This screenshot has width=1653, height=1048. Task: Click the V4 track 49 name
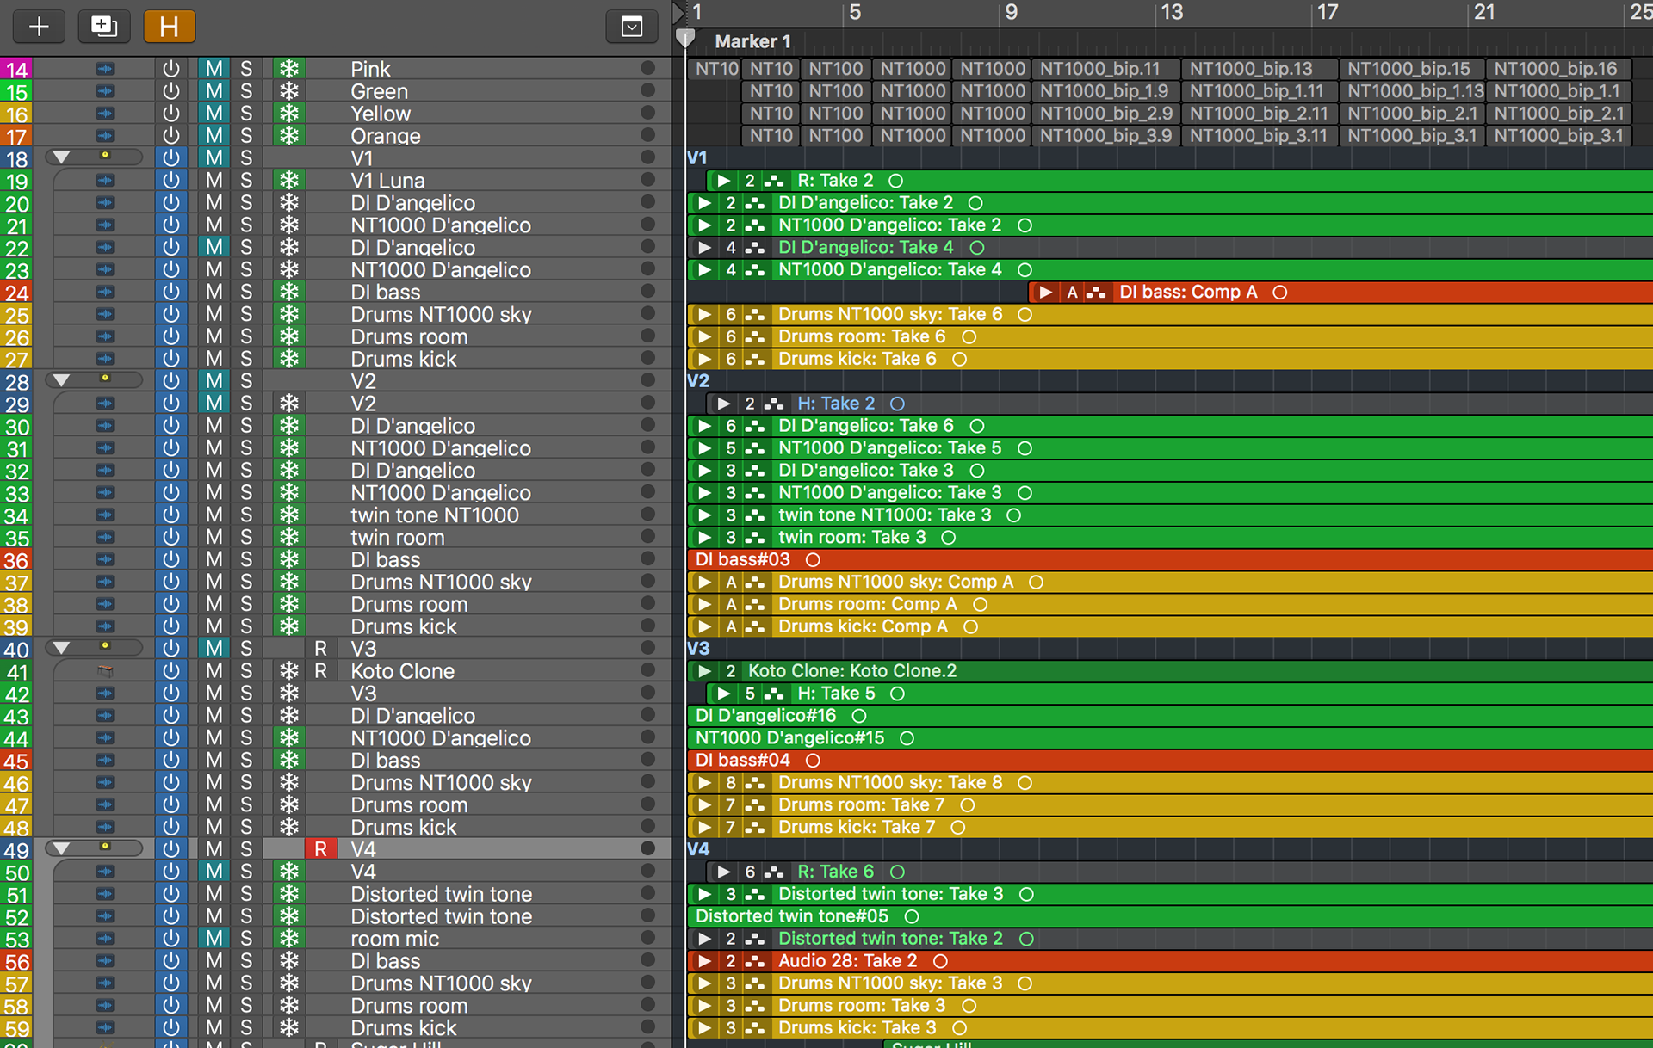click(x=362, y=849)
